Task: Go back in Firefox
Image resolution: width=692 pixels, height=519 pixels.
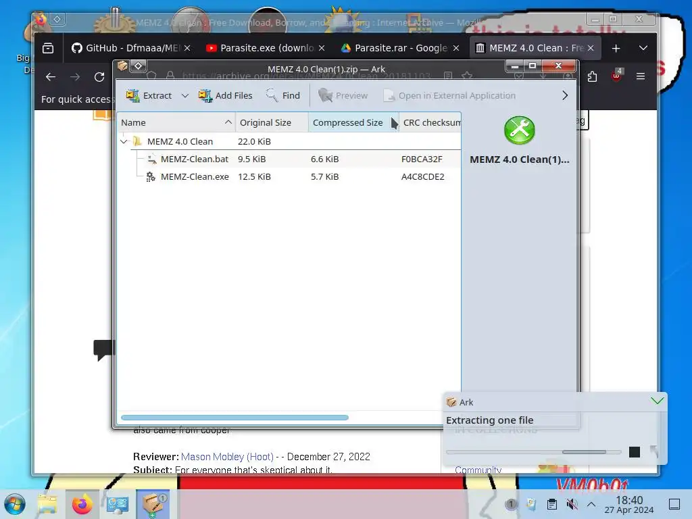Action: click(51, 77)
